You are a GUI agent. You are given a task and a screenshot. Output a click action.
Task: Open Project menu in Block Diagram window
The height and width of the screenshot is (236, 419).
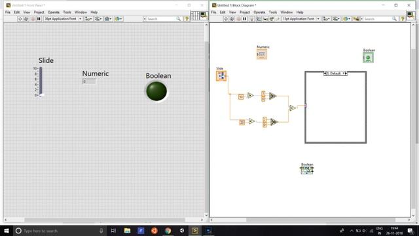pyautogui.click(x=244, y=12)
